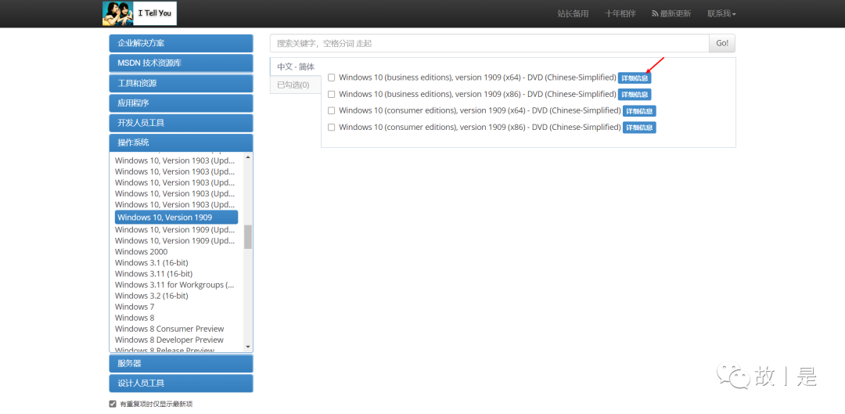
Task: Check business editions 1909 (x86) DVD
Action: (x=332, y=95)
